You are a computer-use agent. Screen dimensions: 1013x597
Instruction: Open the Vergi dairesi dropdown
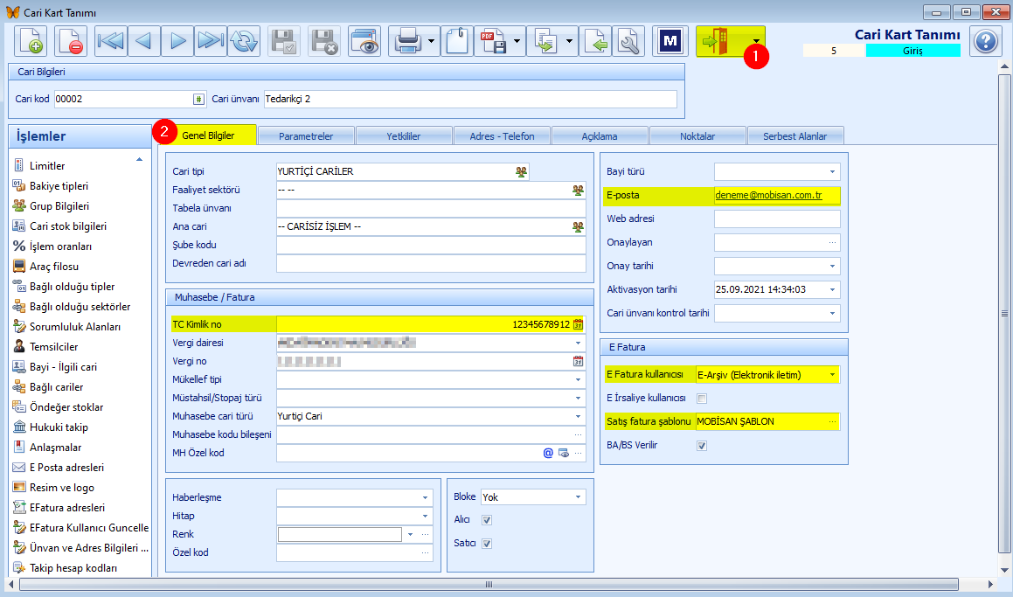pyautogui.click(x=579, y=344)
